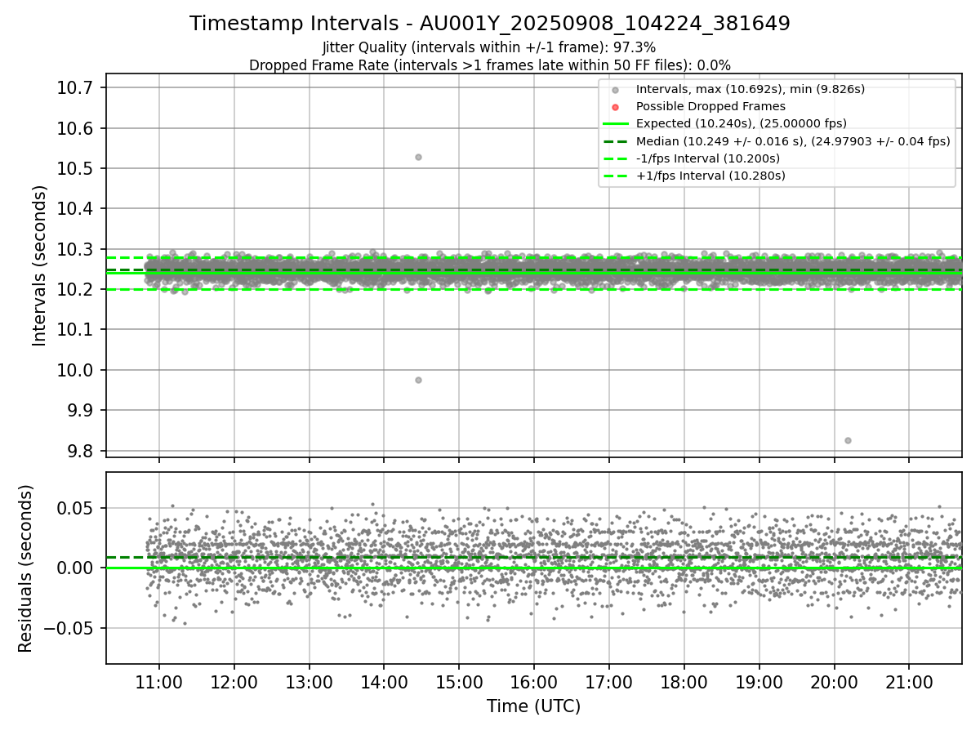
Task: Click the 17:00 time tick label
Action: point(609,682)
